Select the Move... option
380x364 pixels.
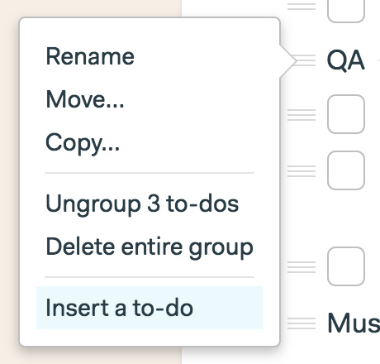[85, 99]
